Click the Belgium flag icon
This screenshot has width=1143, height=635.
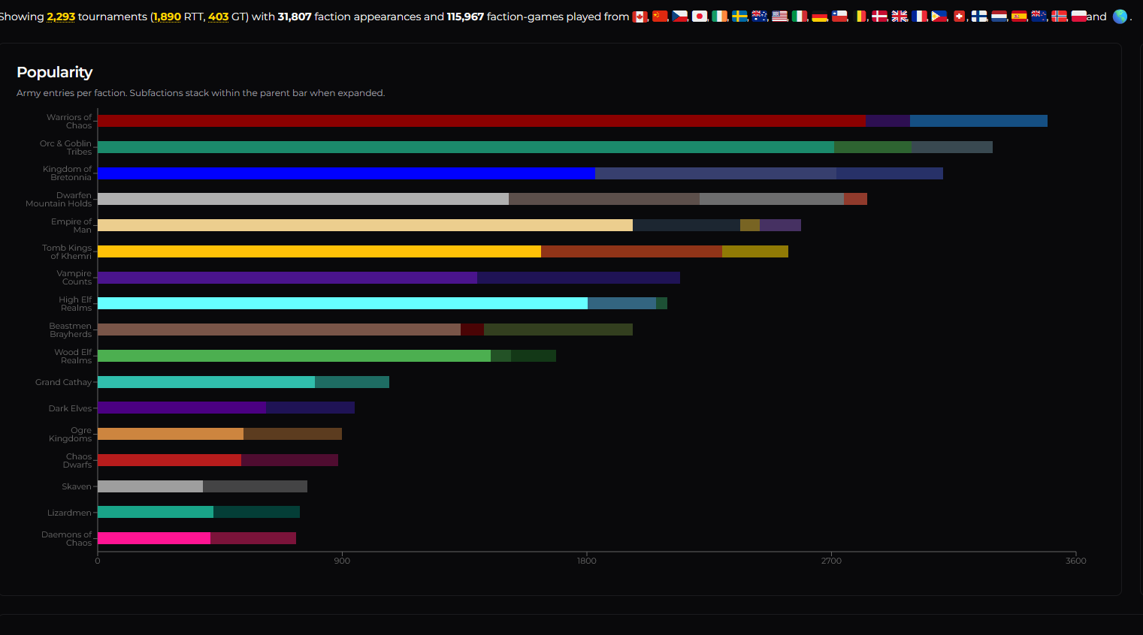click(860, 17)
